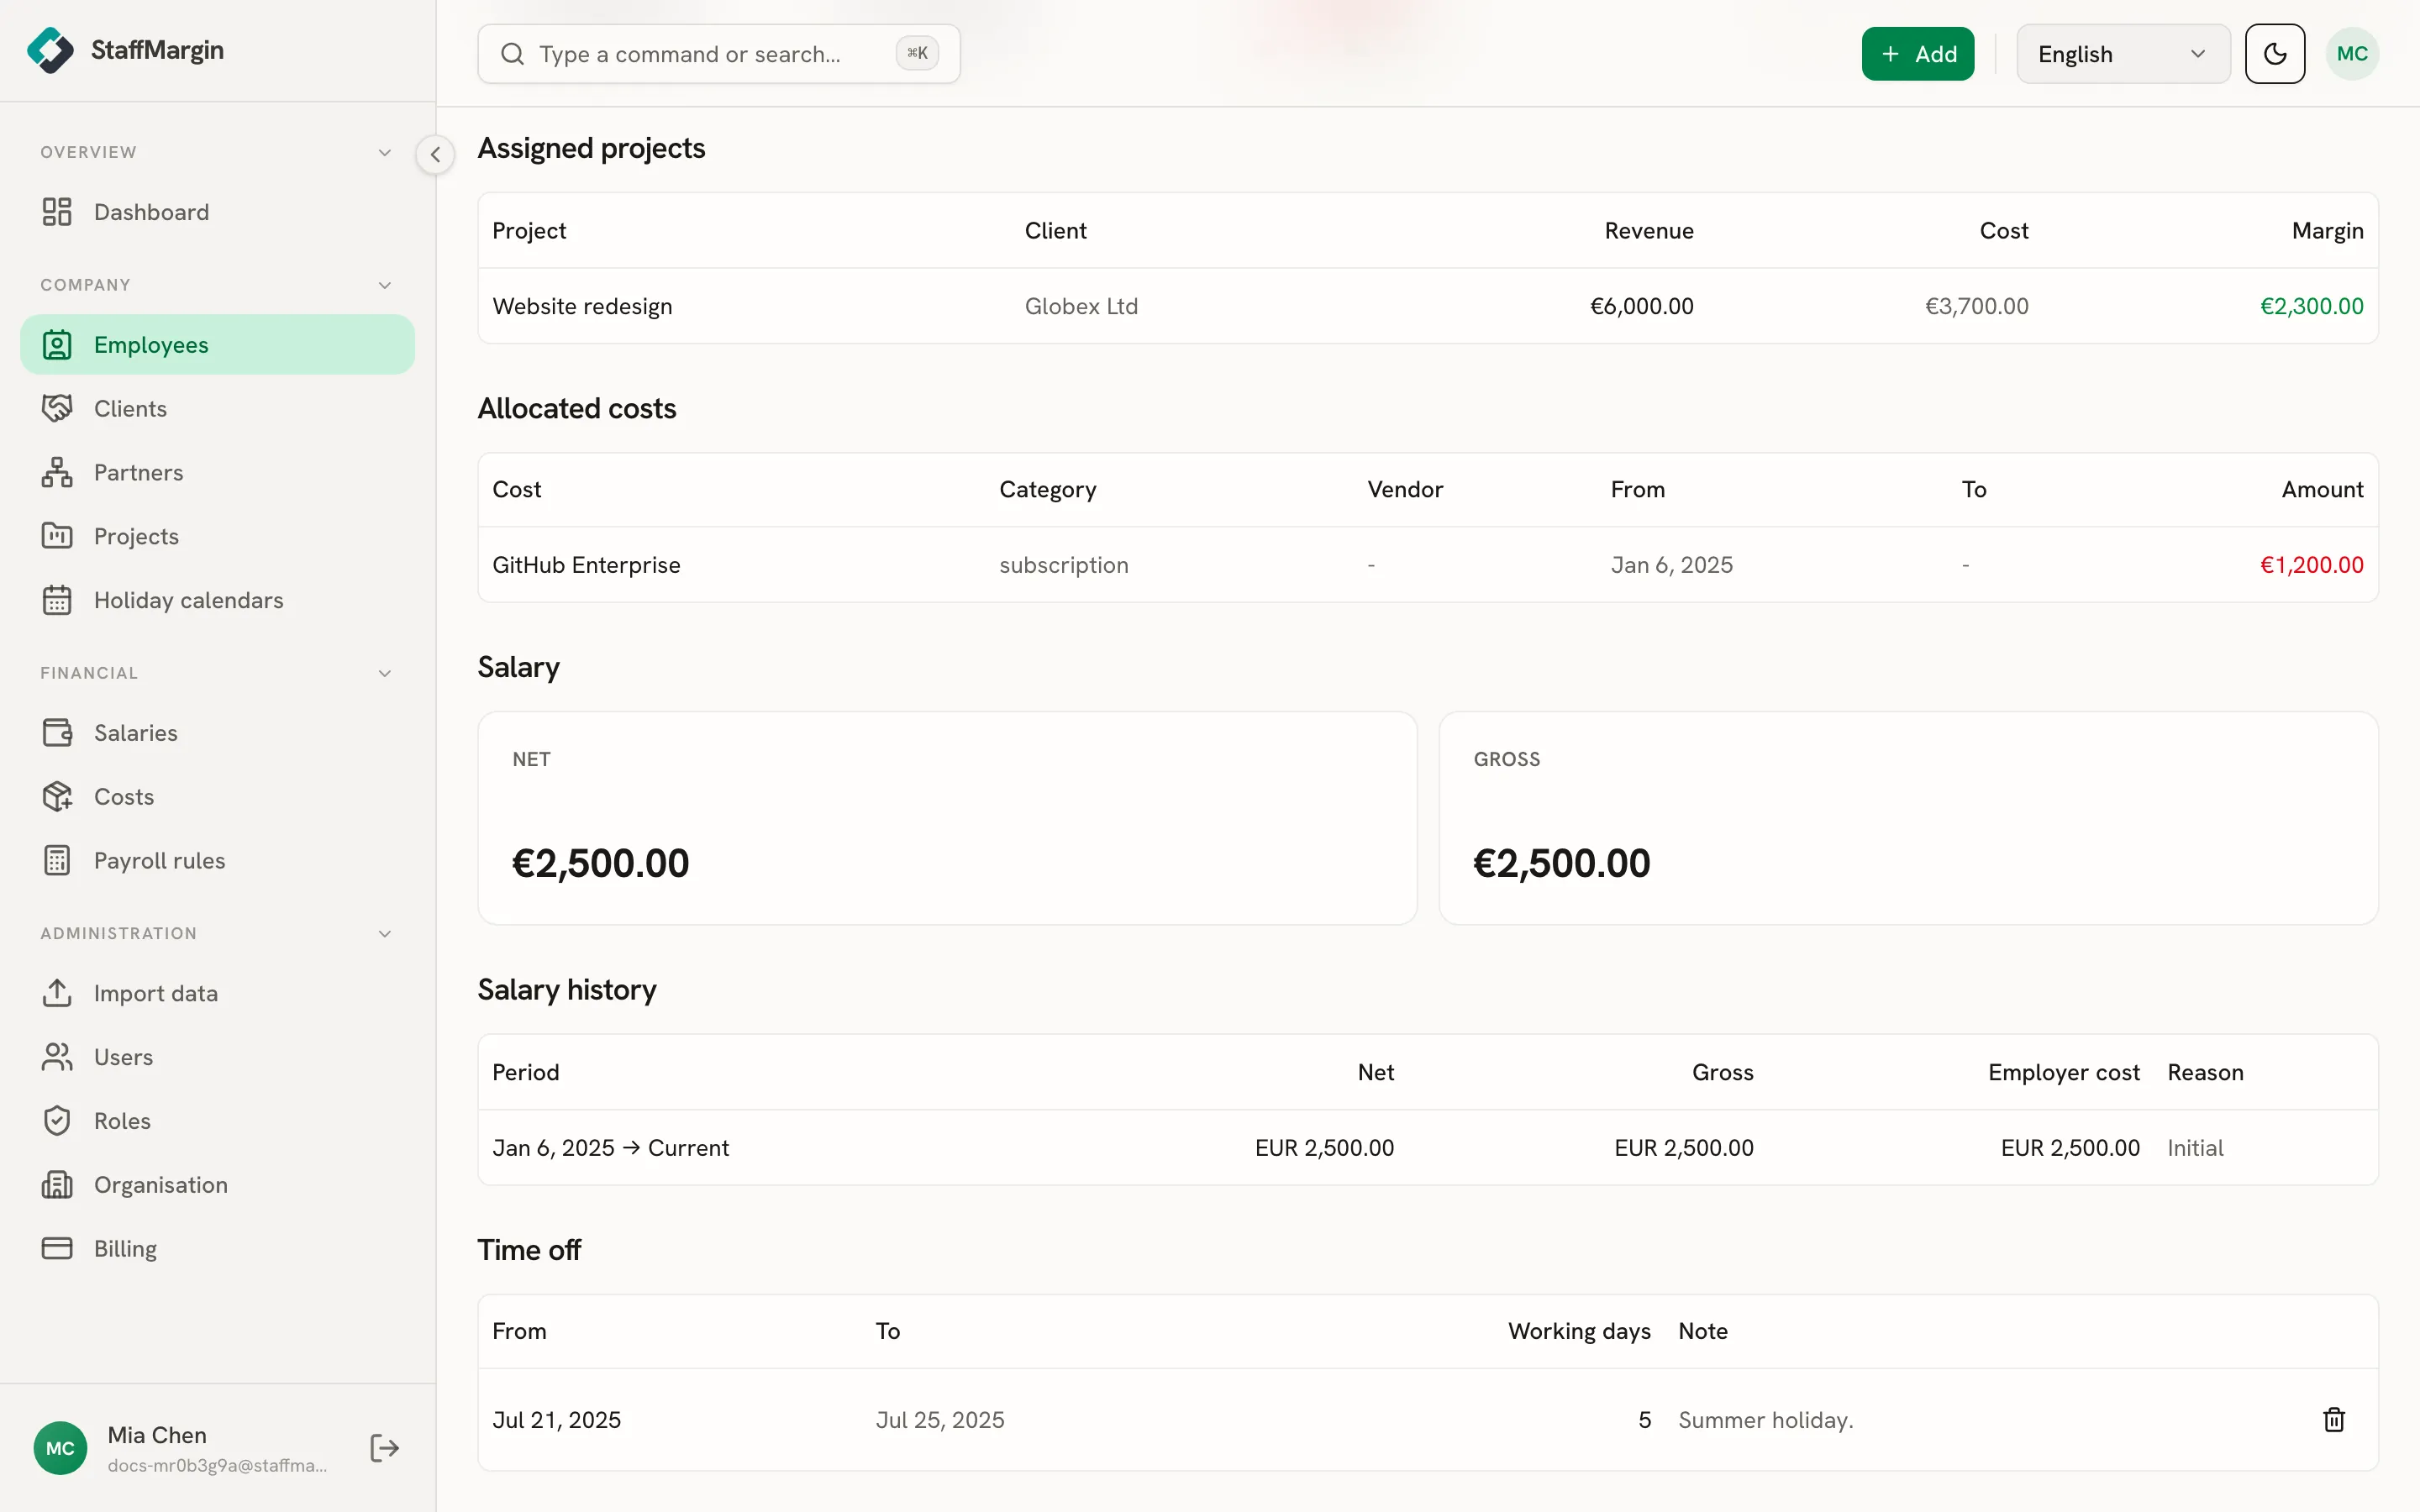This screenshot has width=2420, height=1512.
Task: Open the Website redesign project
Action: point(582,306)
